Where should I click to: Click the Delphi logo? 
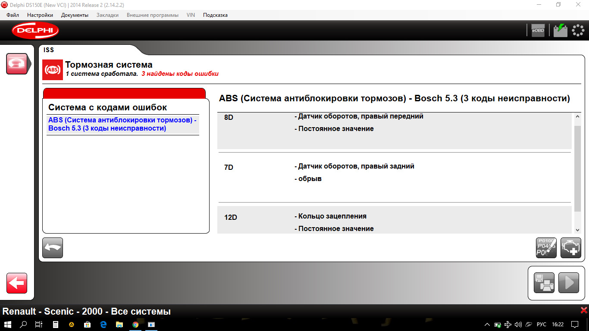click(x=35, y=30)
